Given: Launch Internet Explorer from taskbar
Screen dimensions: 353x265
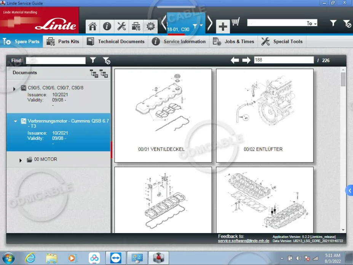Looking at the screenshot, I should point(30,258).
